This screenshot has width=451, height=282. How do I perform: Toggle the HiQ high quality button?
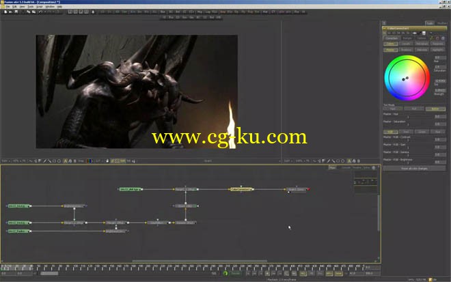tap(303, 273)
